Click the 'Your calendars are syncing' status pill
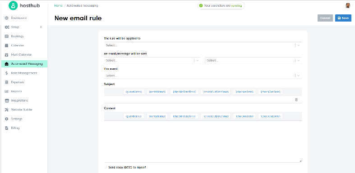Image resolution: width=355 pixels, height=173 pixels. [x=221, y=6]
